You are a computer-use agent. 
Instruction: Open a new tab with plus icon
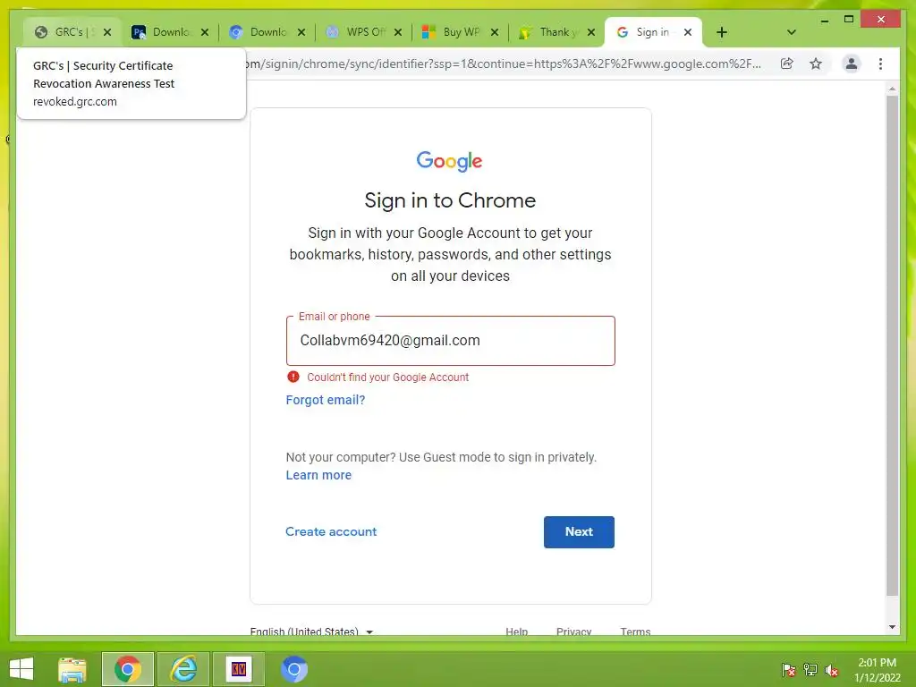click(722, 33)
